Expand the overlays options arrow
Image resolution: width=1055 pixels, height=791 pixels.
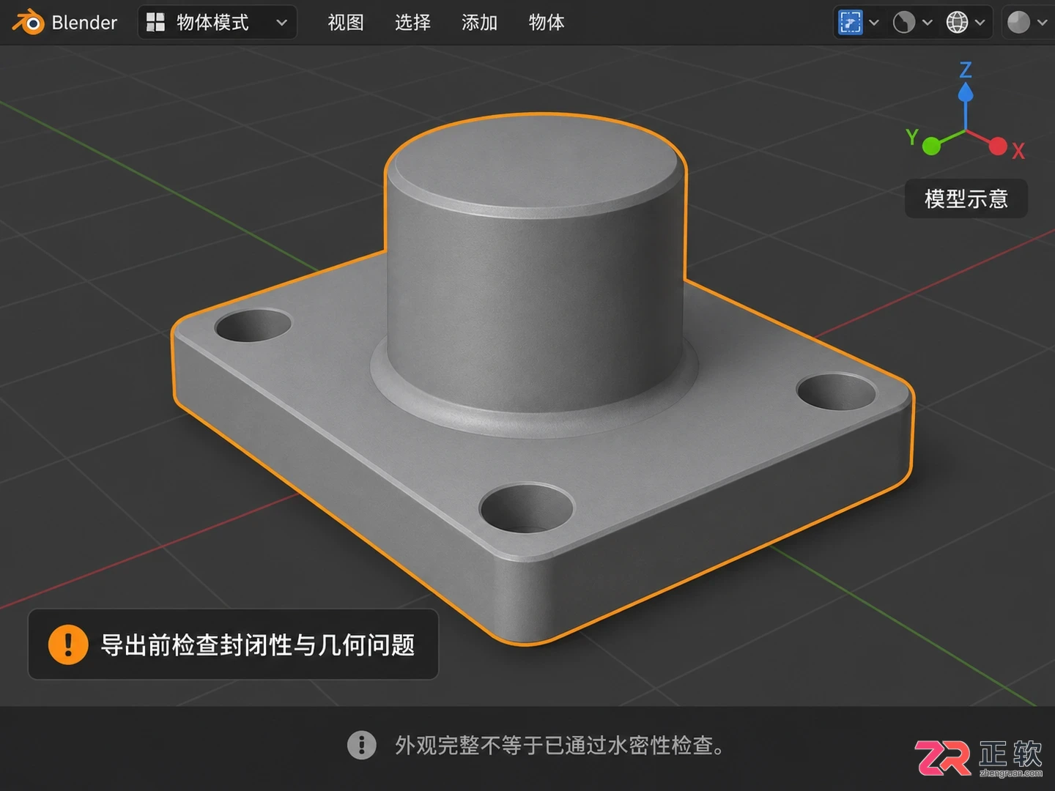928,23
